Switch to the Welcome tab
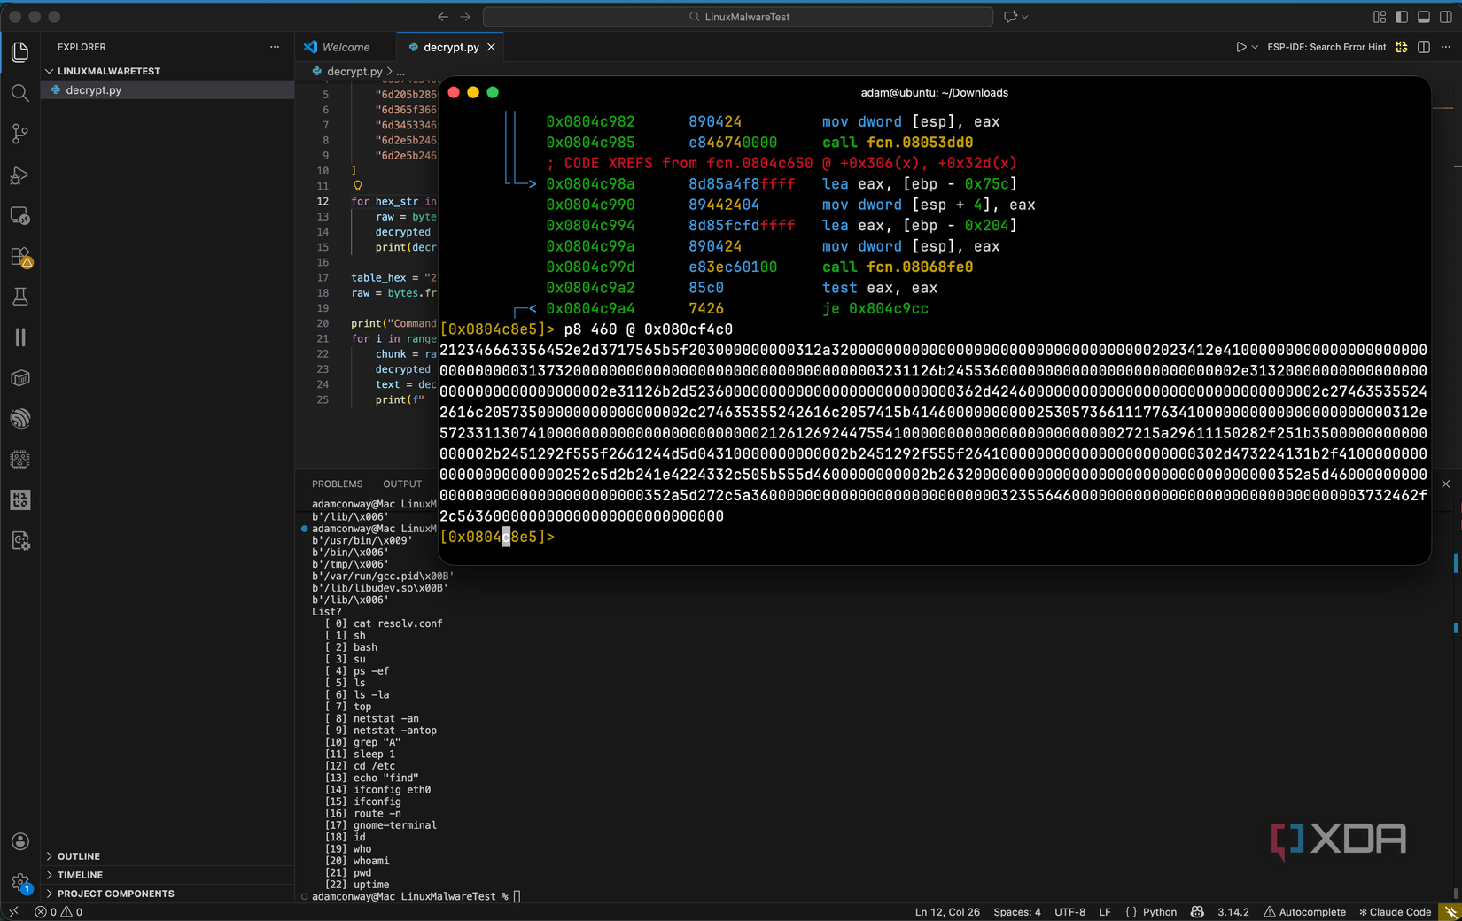The width and height of the screenshot is (1462, 921). pos(345,47)
